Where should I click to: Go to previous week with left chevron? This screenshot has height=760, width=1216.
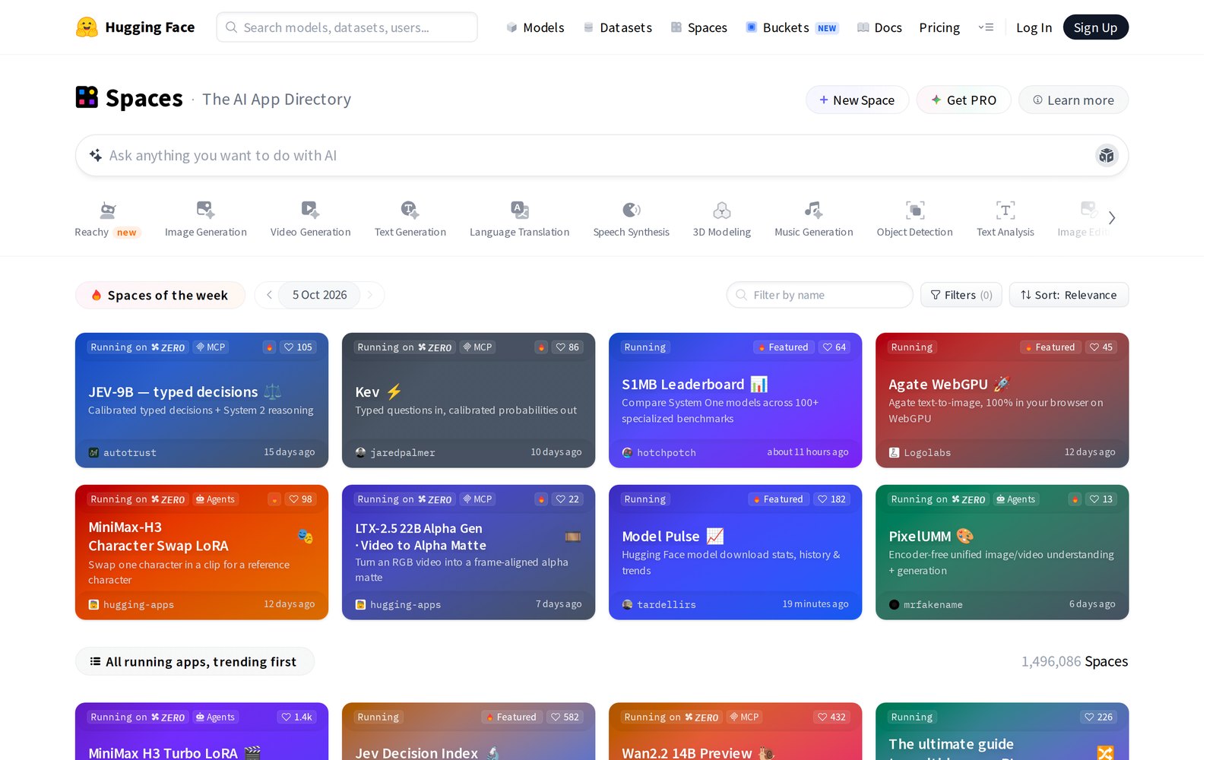tap(269, 295)
